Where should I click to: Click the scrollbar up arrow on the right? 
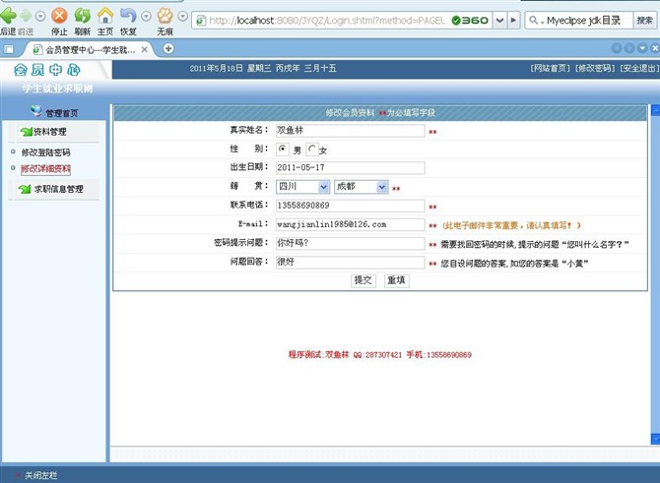click(x=655, y=110)
